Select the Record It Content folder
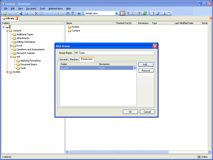 26,53
